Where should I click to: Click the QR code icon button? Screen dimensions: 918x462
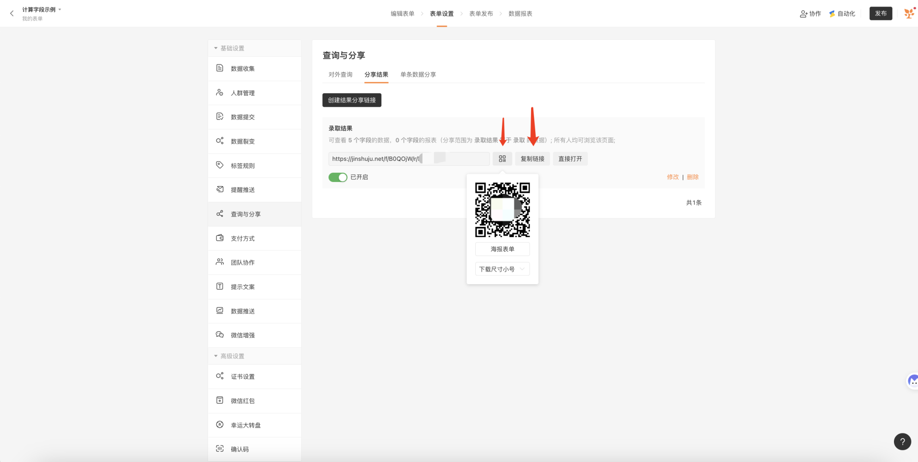(x=502, y=158)
